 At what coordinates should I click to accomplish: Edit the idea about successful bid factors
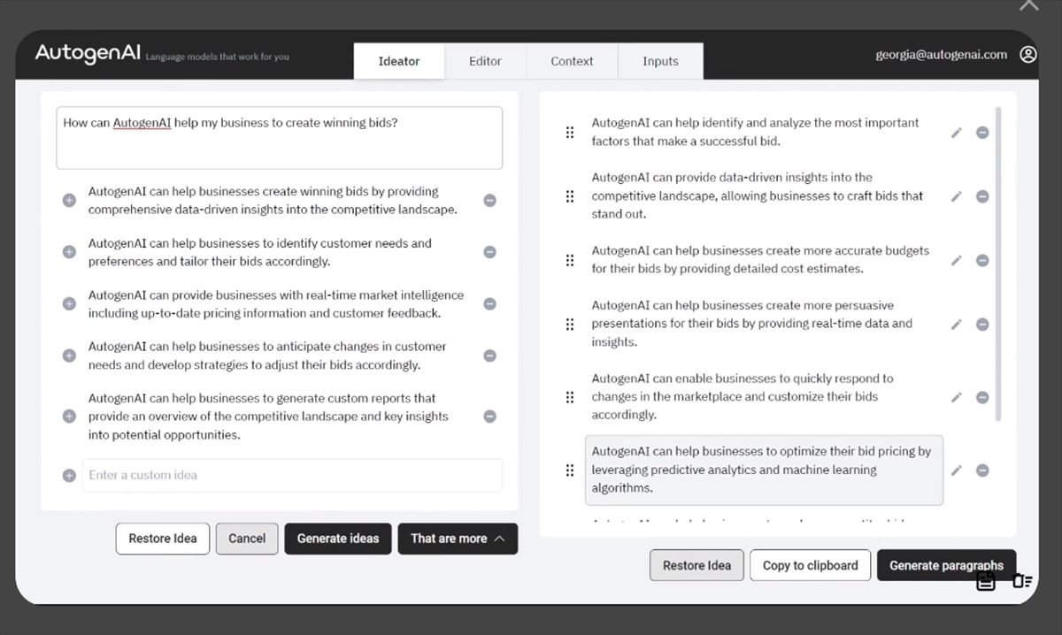point(956,133)
